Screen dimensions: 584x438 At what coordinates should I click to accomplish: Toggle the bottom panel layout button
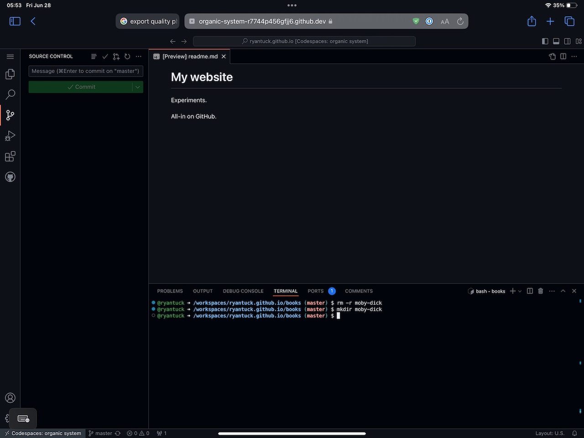pyautogui.click(x=556, y=41)
